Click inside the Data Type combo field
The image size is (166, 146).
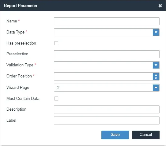point(104,32)
